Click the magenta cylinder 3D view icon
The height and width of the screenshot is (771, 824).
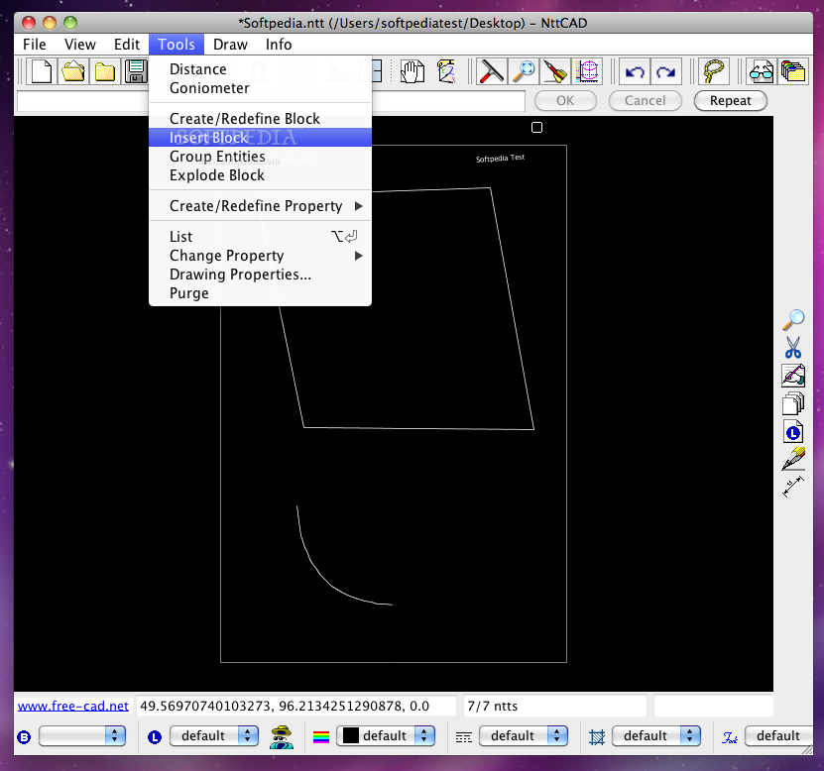pyautogui.click(x=587, y=71)
